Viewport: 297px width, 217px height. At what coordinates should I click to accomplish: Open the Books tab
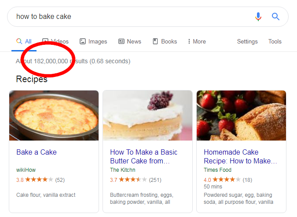[x=165, y=42]
